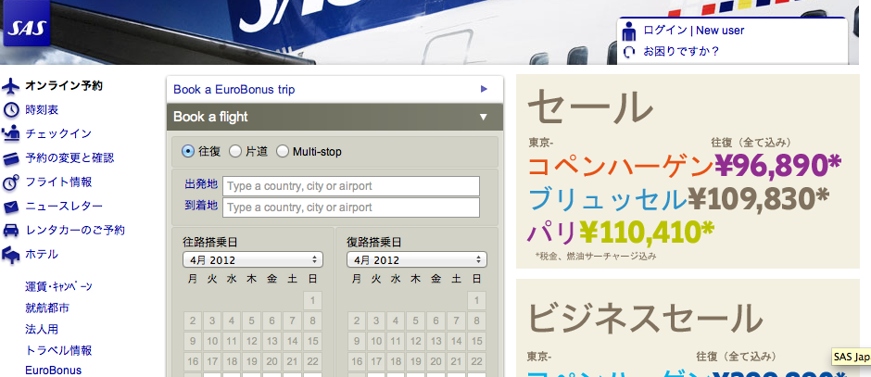Click the セール sale banner heading
This screenshot has height=377, width=871.
(x=590, y=107)
